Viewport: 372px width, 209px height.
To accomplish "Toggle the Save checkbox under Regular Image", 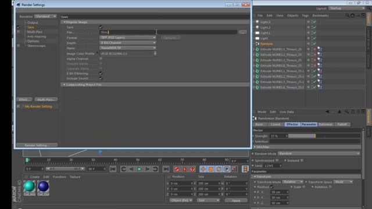I will [101, 27].
